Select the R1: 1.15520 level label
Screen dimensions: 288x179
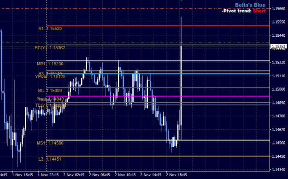point(50,29)
